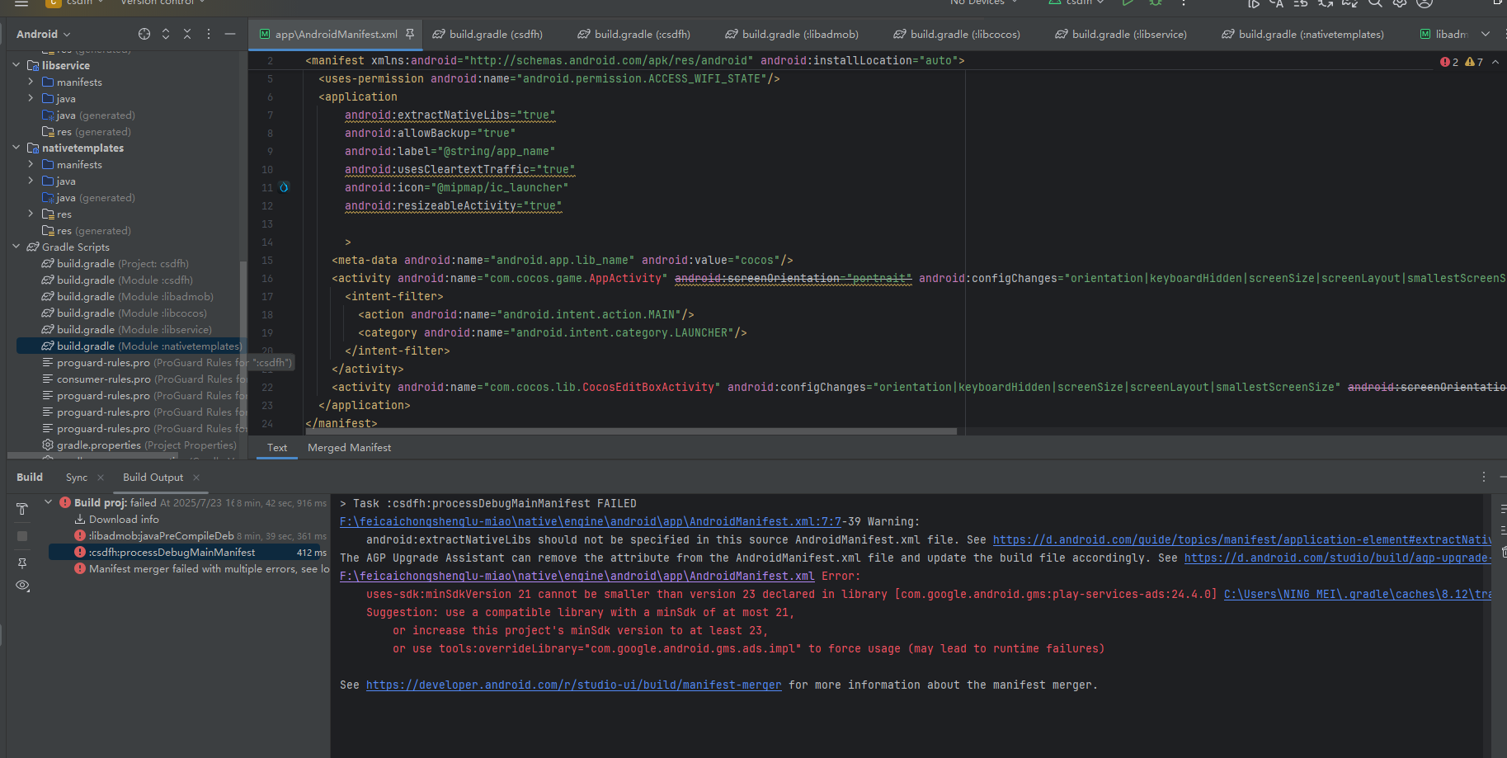Image resolution: width=1507 pixels, height=758 pixels.
Task: Close the Sync tab in Build panel
Action: point(101,478)
